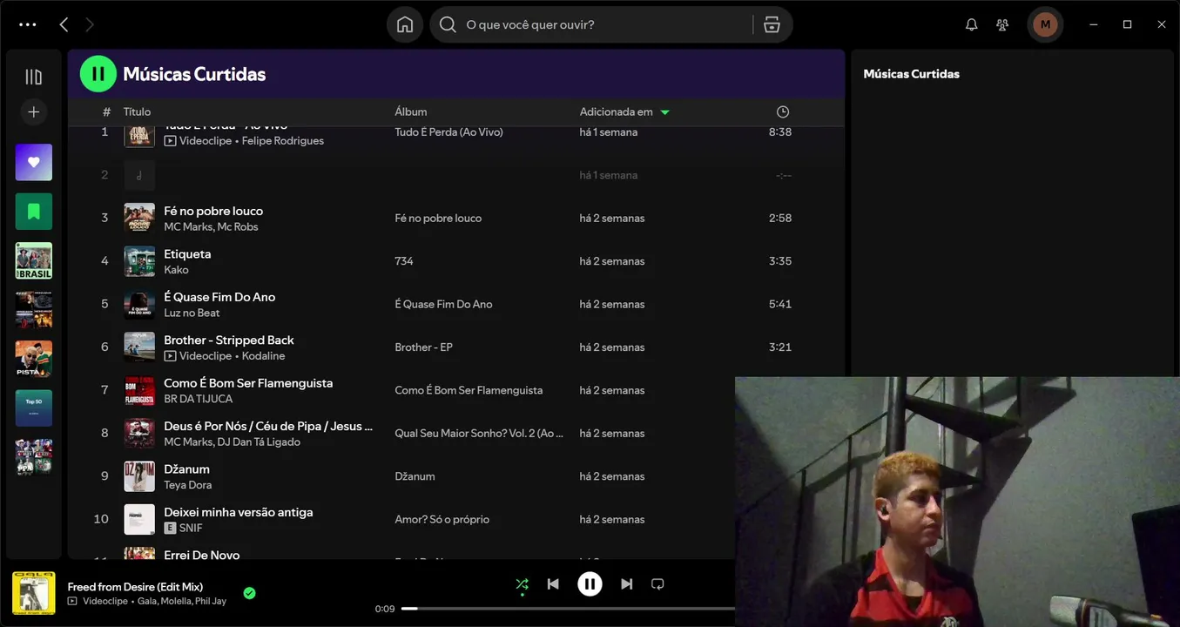Go forward with the right arrow
This screenshot has height=627, width=1180.
(x=89, y=24)
